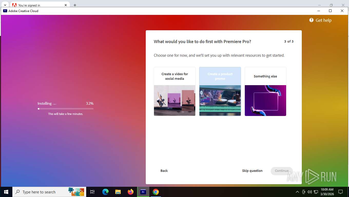The image size is (349, 197).
Task: Close the You're signed in browser tab
Action: [66, 5]
